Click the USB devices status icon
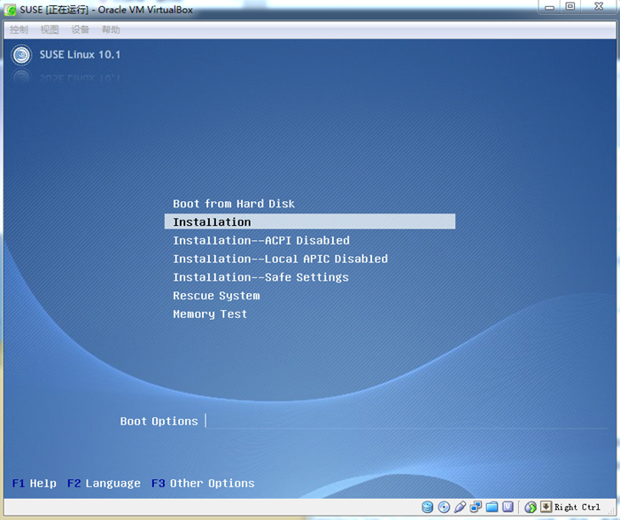 460,507
